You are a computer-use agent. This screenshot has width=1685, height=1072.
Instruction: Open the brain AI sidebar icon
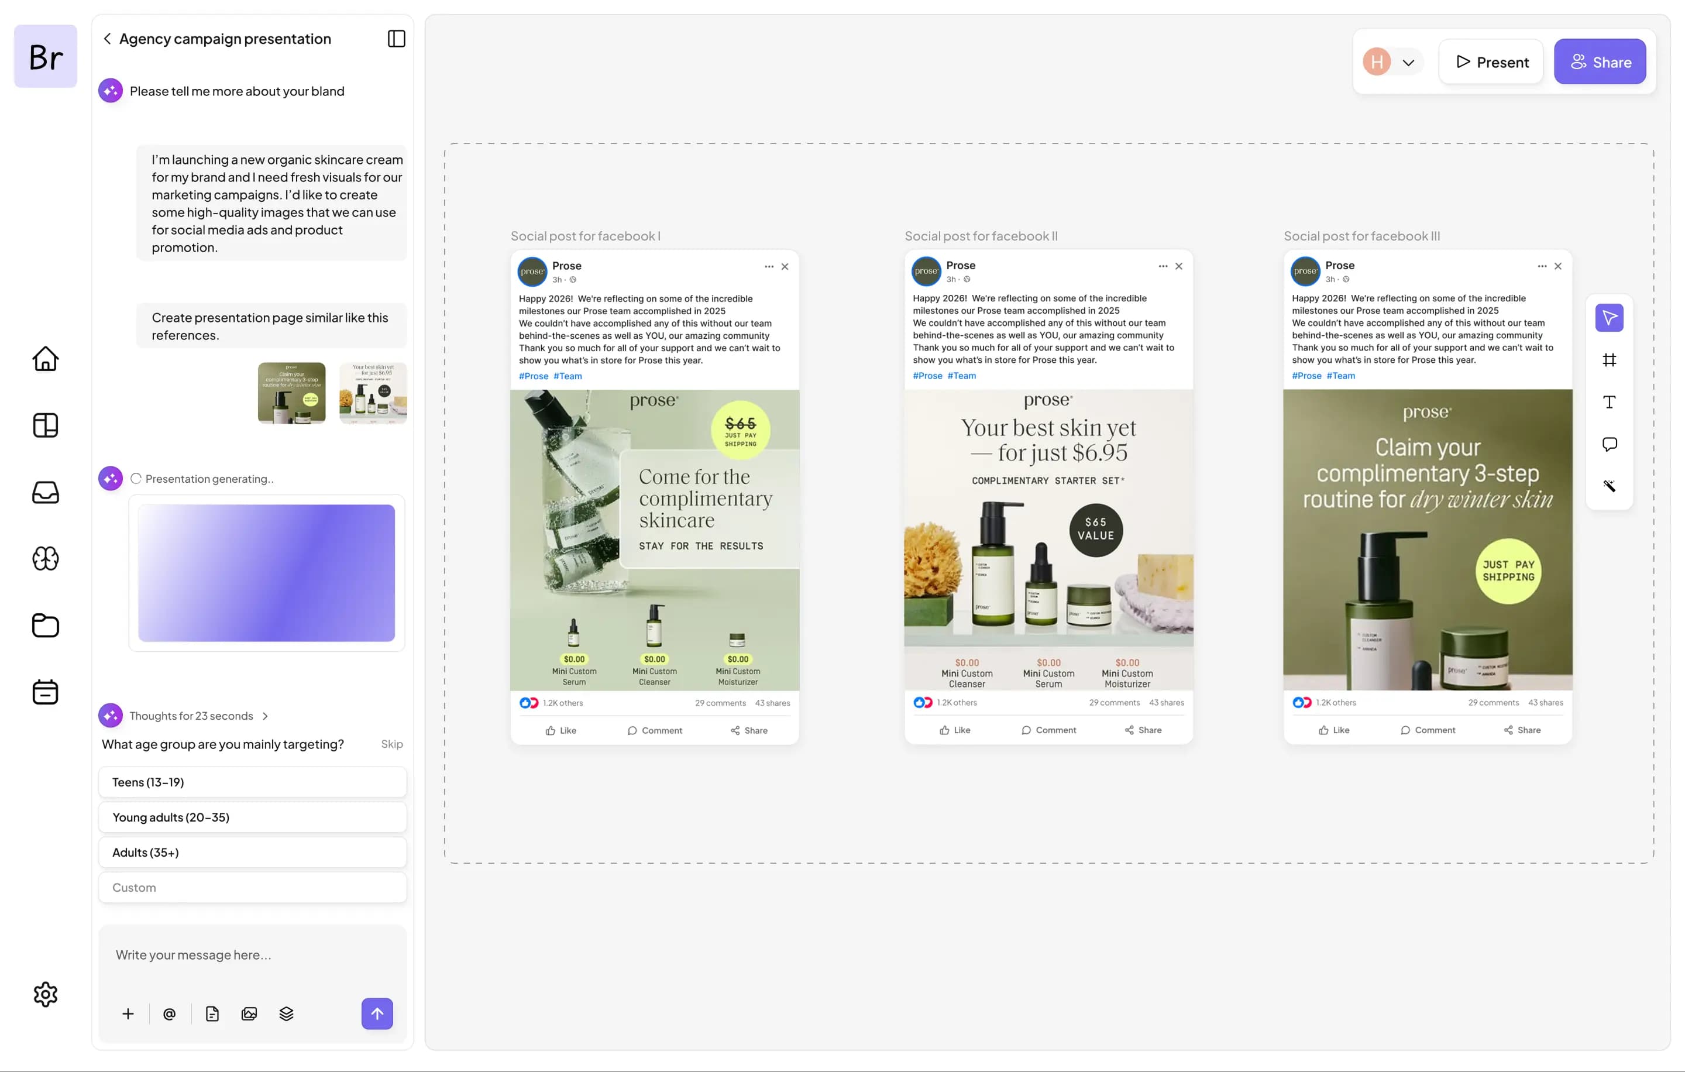click(x=46, y=558)
